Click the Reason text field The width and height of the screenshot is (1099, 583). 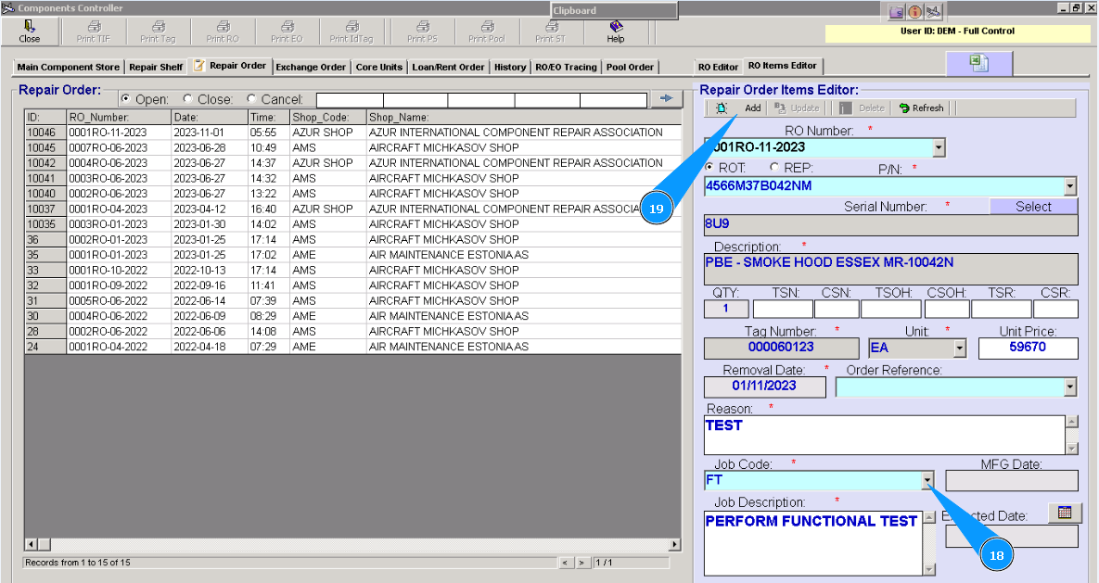point(885,435)
